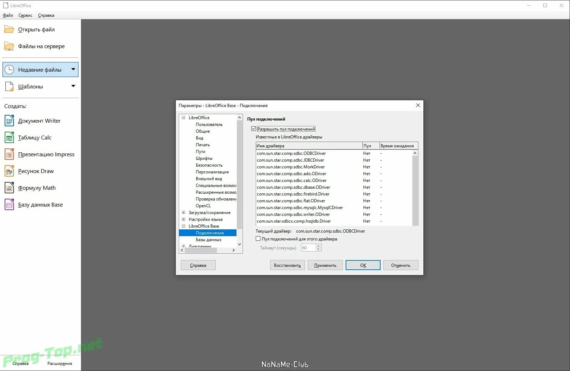Screen dimensions: 570x371
Task: Select Базы данных in options tree
Action: (x=208, y=240)
